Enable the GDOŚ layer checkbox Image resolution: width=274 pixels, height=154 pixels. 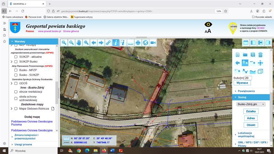point(16,83)
